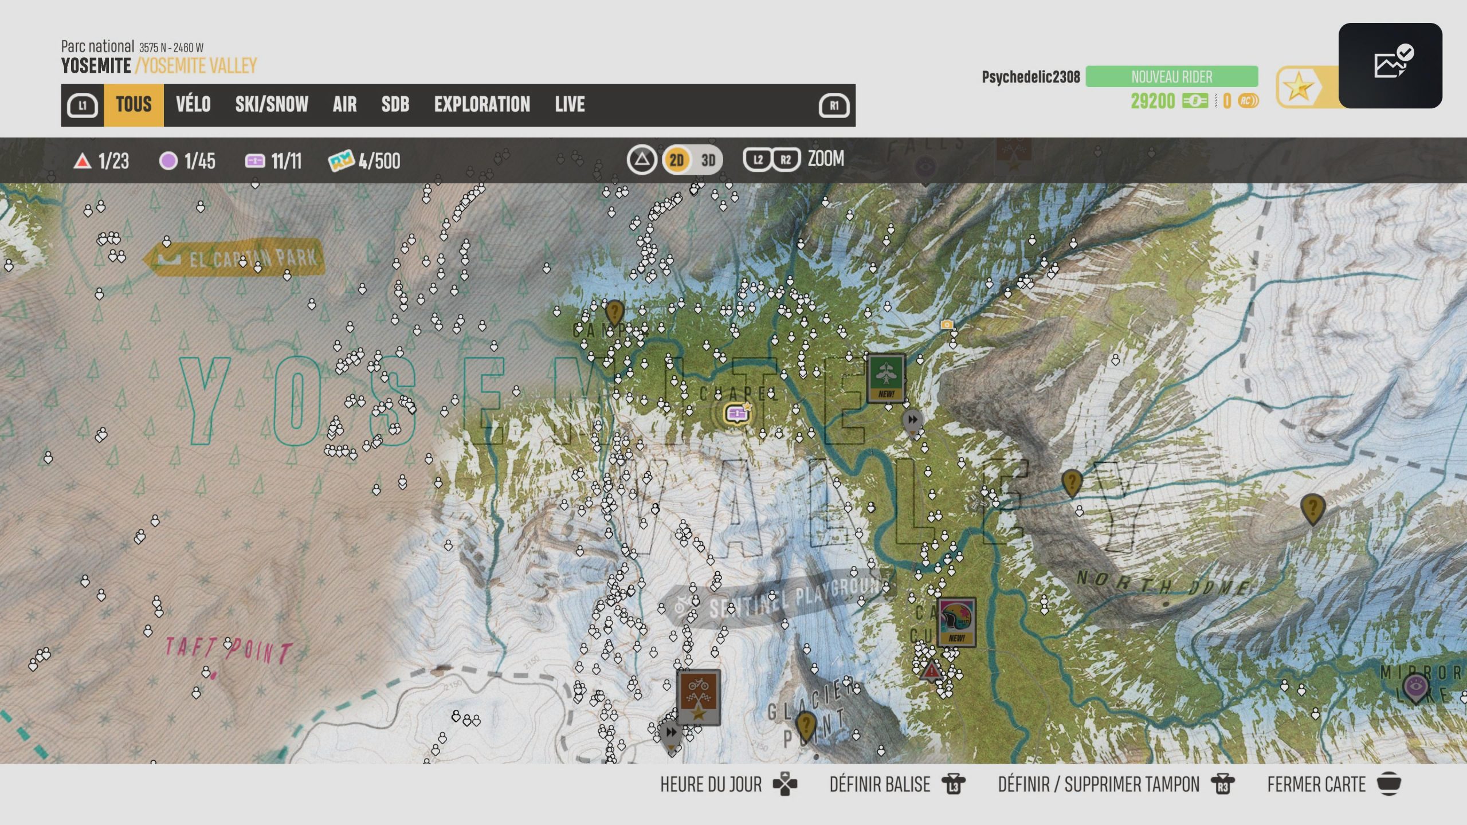Click the red warning triangle marker
1467x825 pixels.
tap(931, 670)
